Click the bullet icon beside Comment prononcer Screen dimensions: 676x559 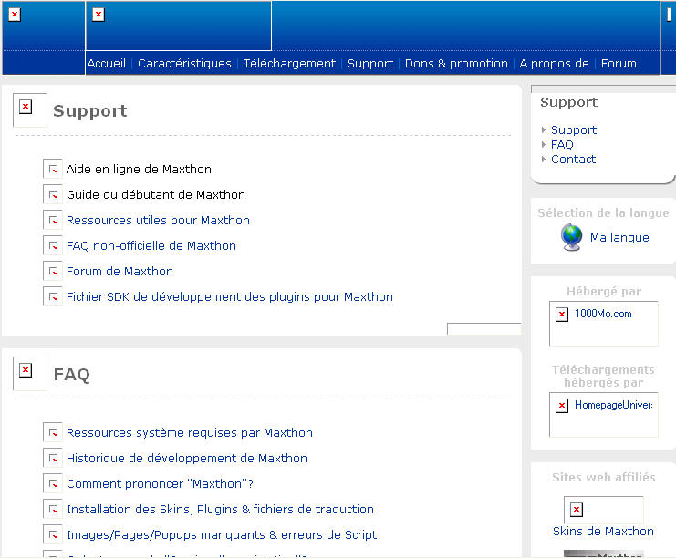pos(53,483)
